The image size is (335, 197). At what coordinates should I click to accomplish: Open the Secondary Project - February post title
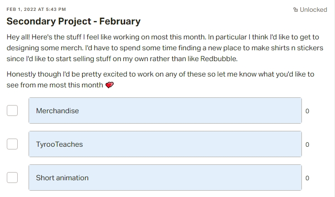[x=73, y=21]
